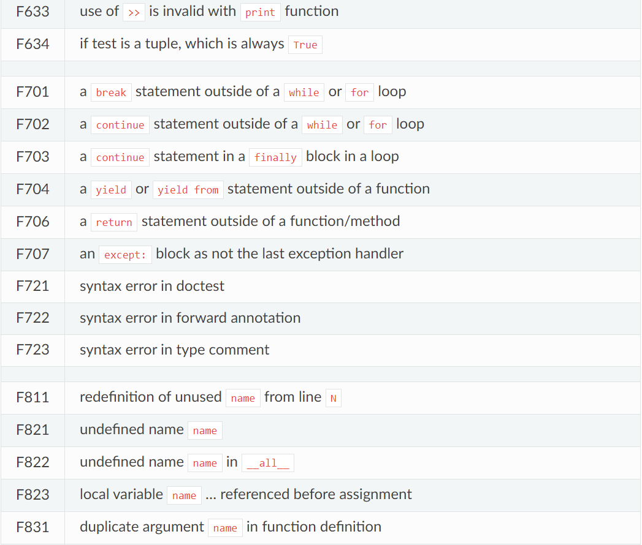Click the F704 error code
The height and width of the screenshot is (545, 642).
coord(32,189)
